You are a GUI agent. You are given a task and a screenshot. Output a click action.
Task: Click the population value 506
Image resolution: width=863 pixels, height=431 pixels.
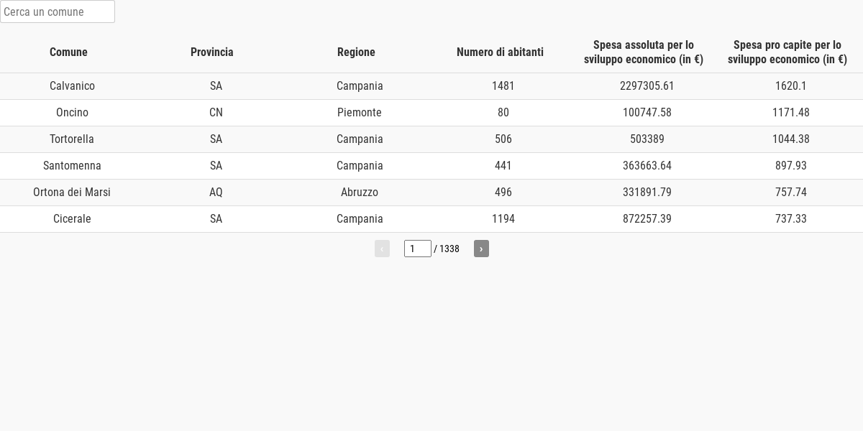(503, 139)
